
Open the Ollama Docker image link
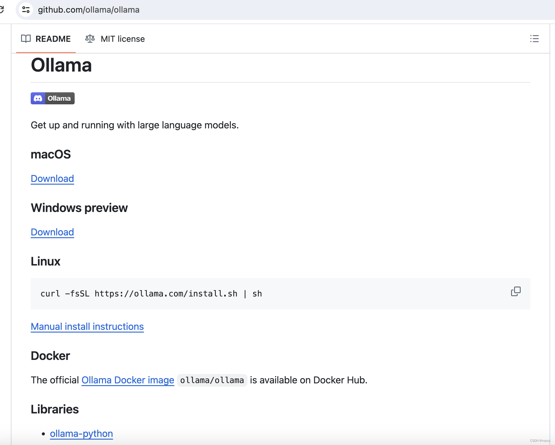[128, 380]
